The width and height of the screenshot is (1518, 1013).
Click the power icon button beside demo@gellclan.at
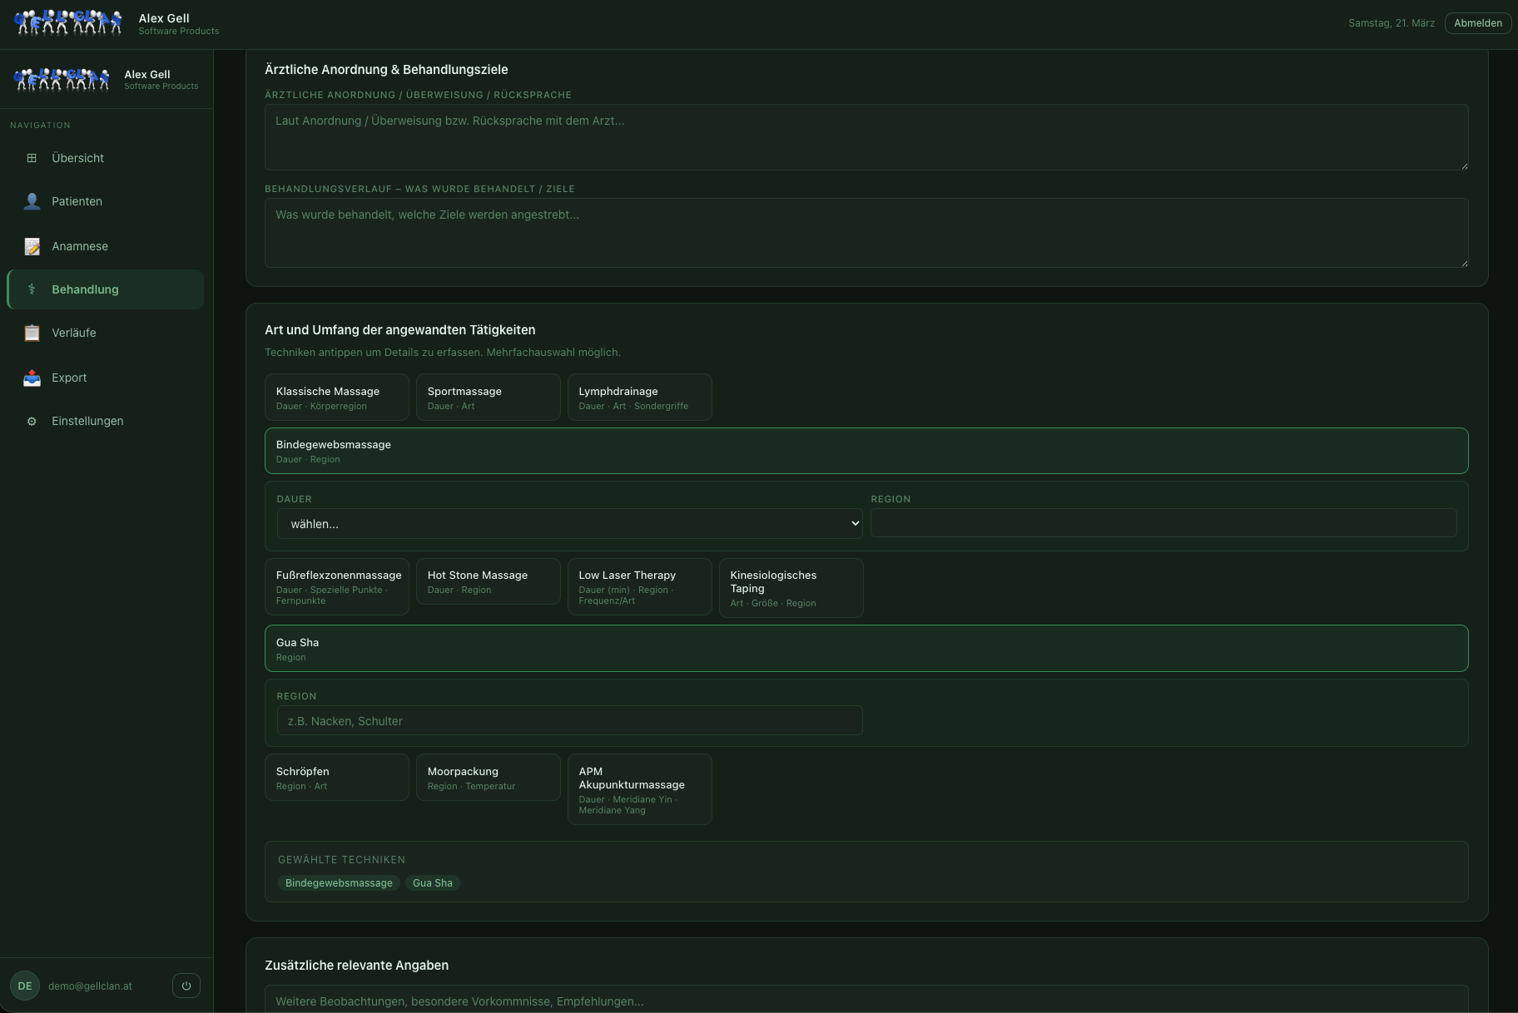click(x=186, y=986)
